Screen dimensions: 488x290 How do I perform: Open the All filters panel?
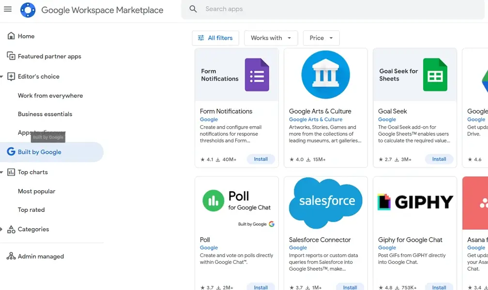(x=215, y=38)
